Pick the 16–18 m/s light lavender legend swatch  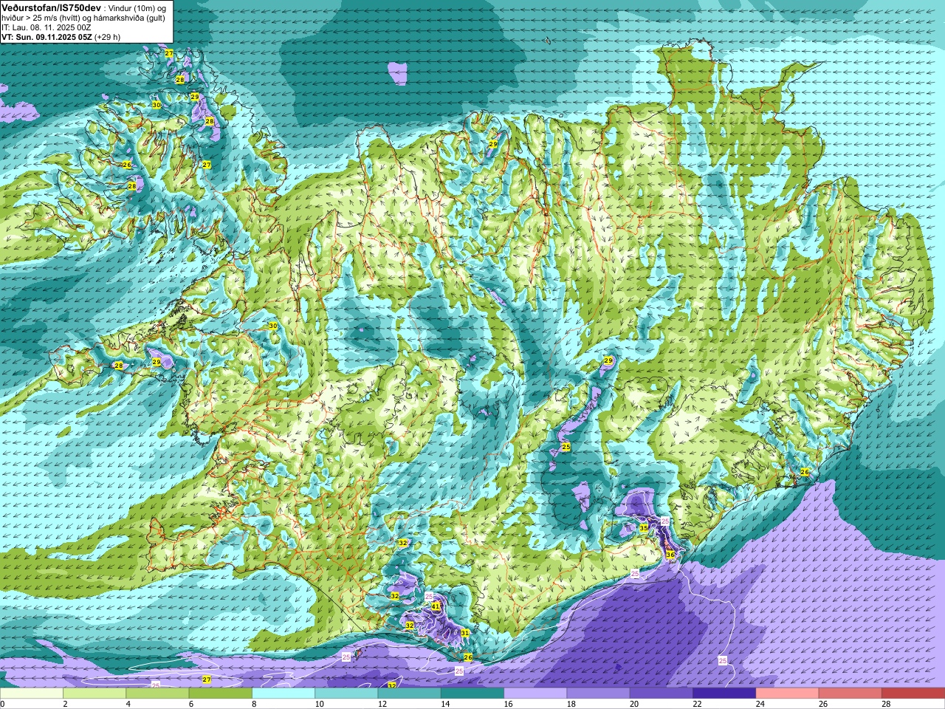coord(535,693)
